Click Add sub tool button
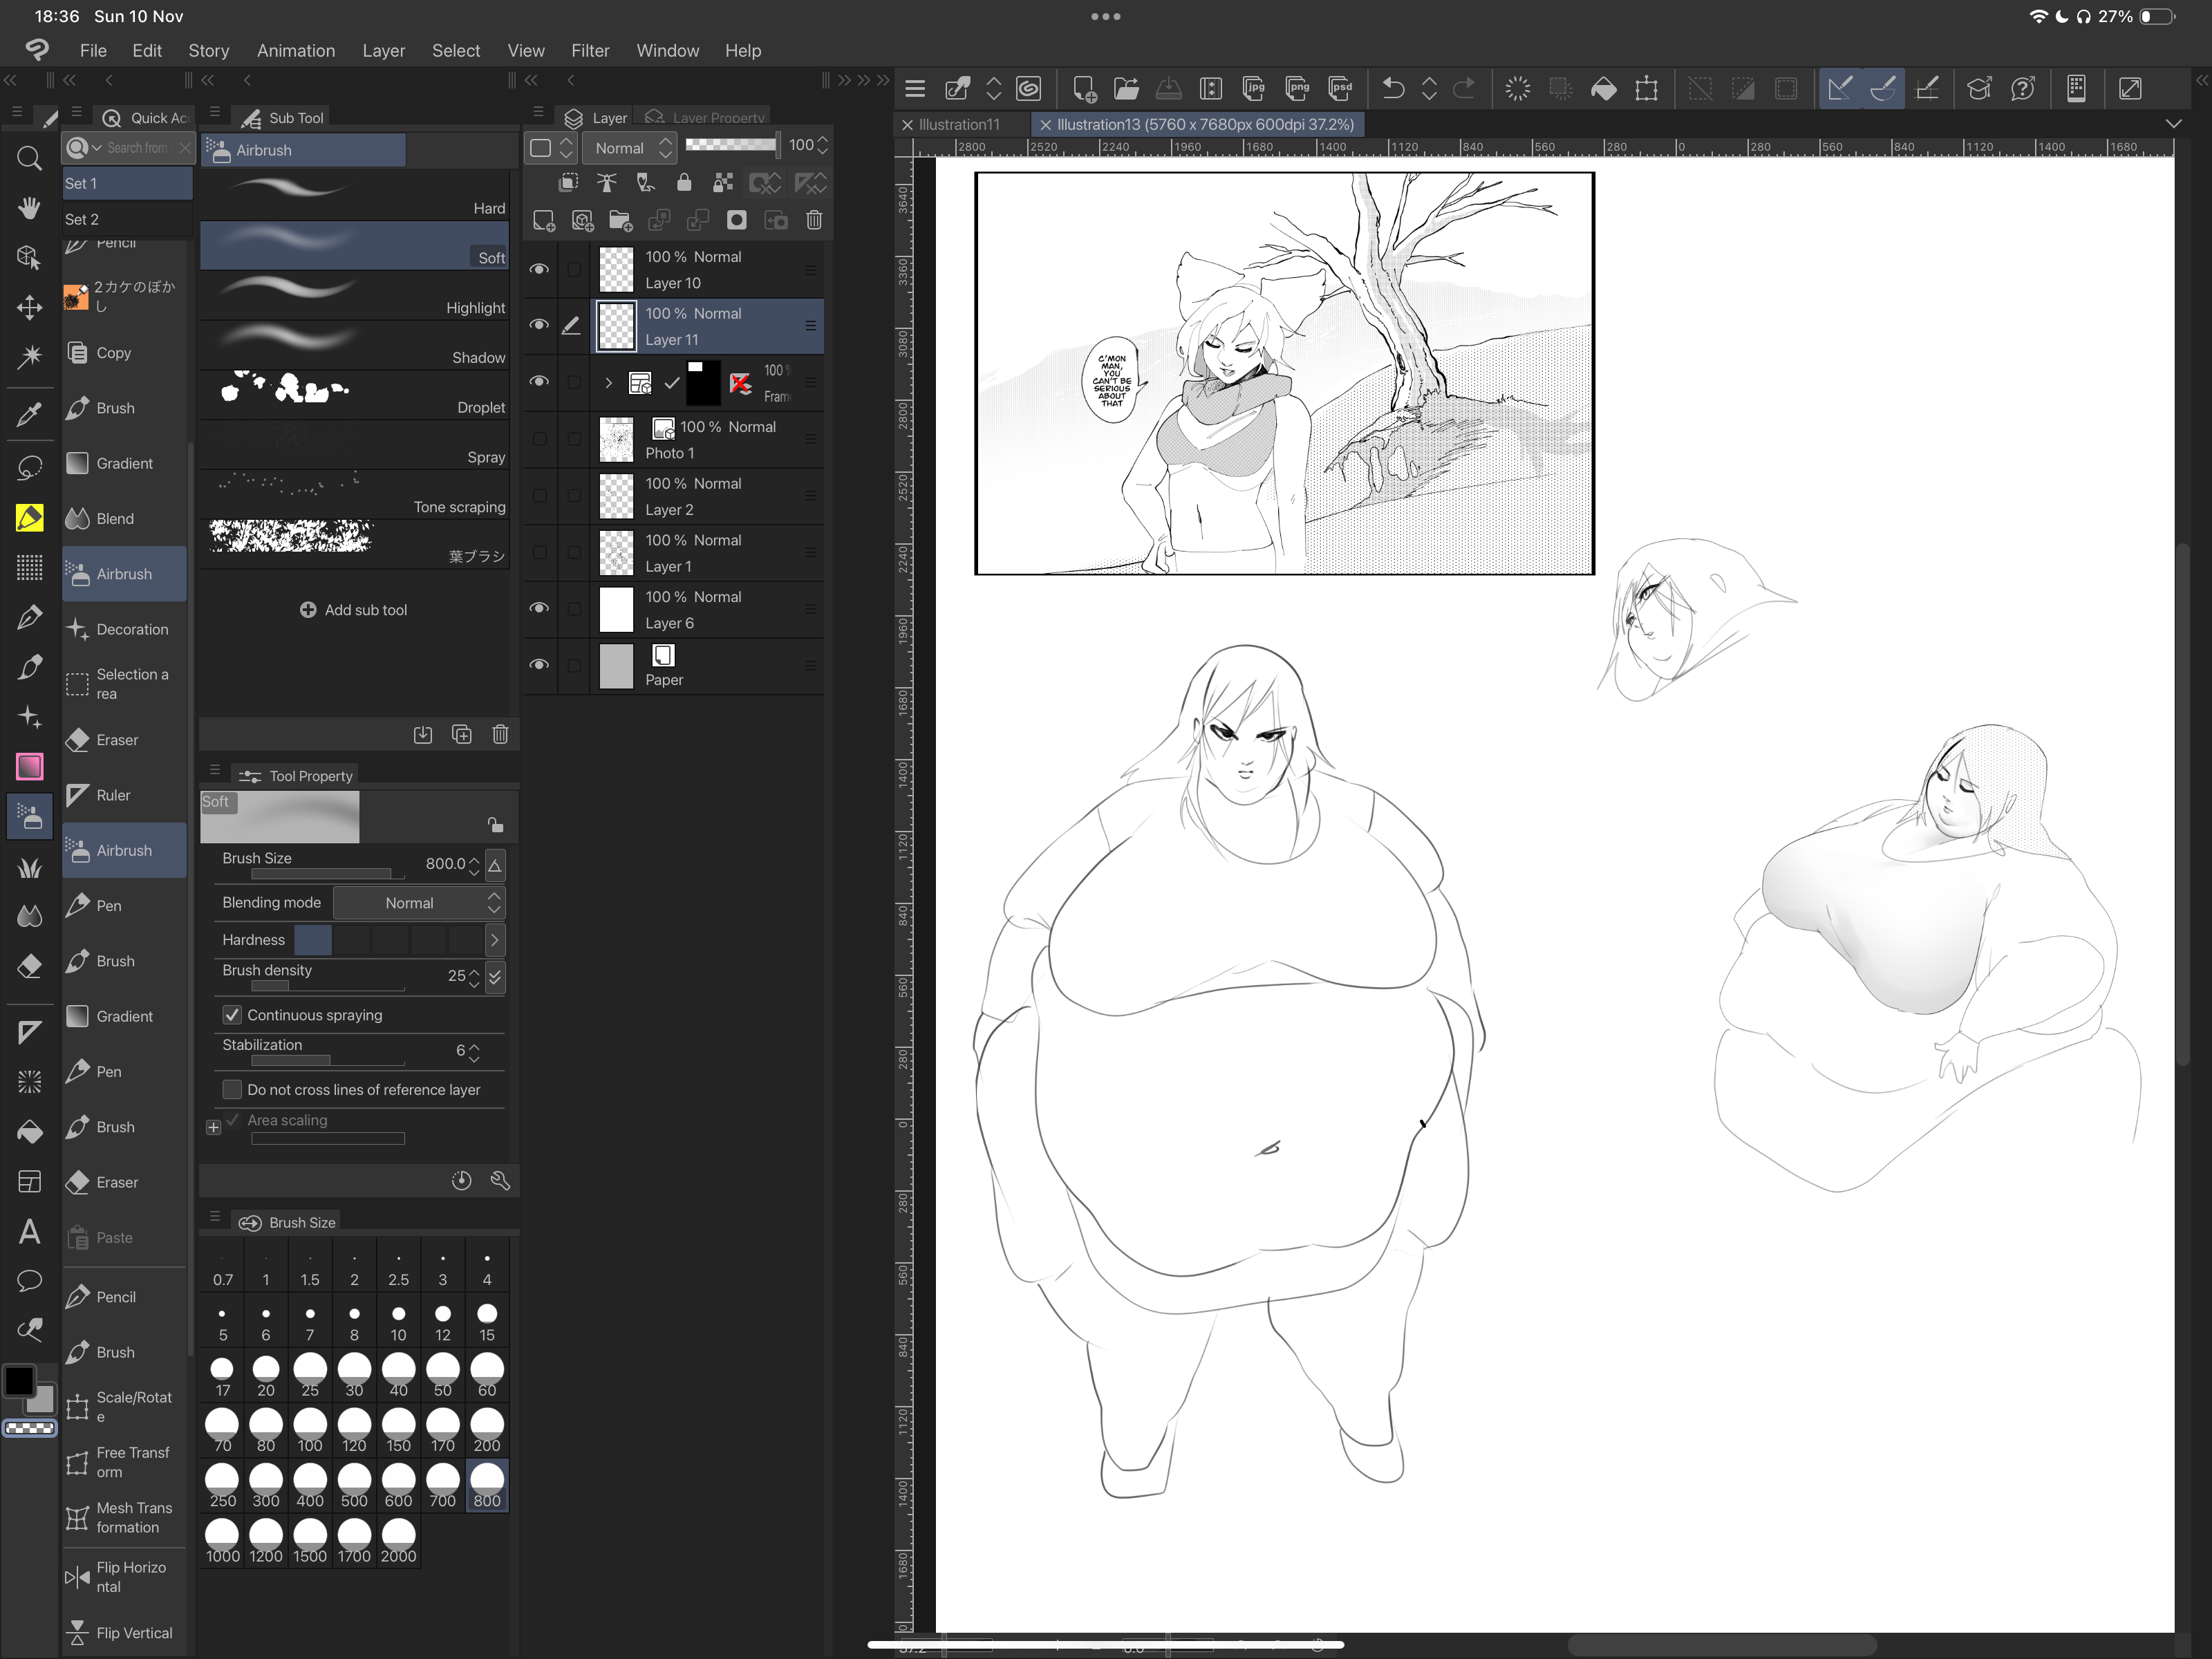 point(354,610)
